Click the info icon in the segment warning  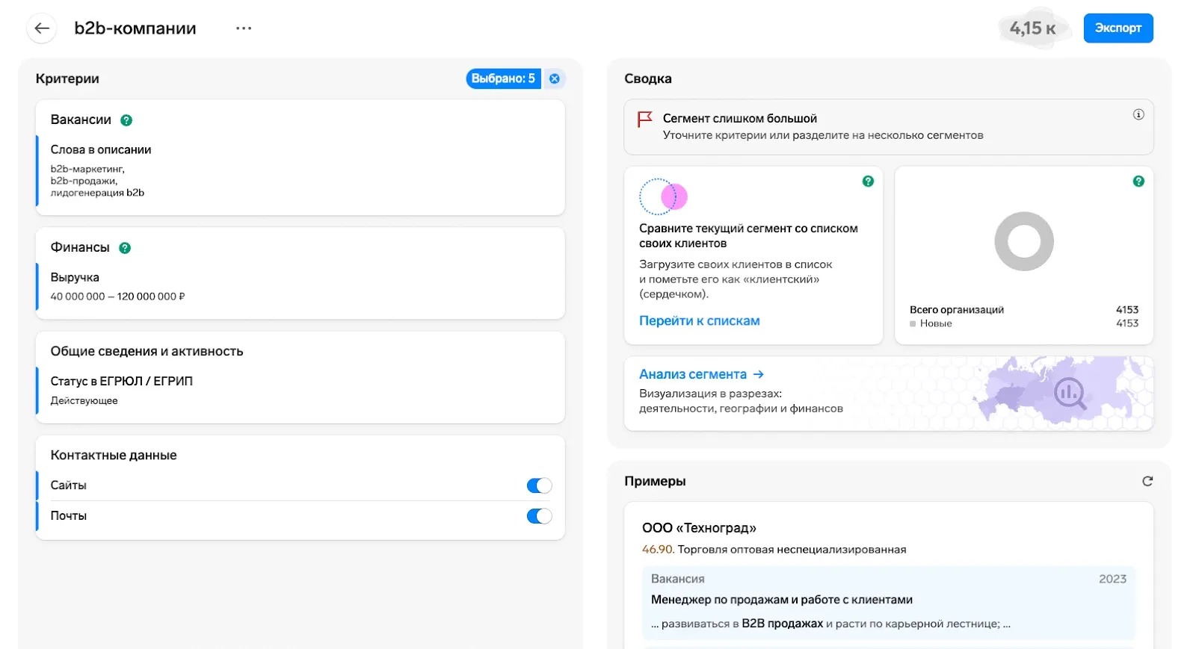point(1138,115)
